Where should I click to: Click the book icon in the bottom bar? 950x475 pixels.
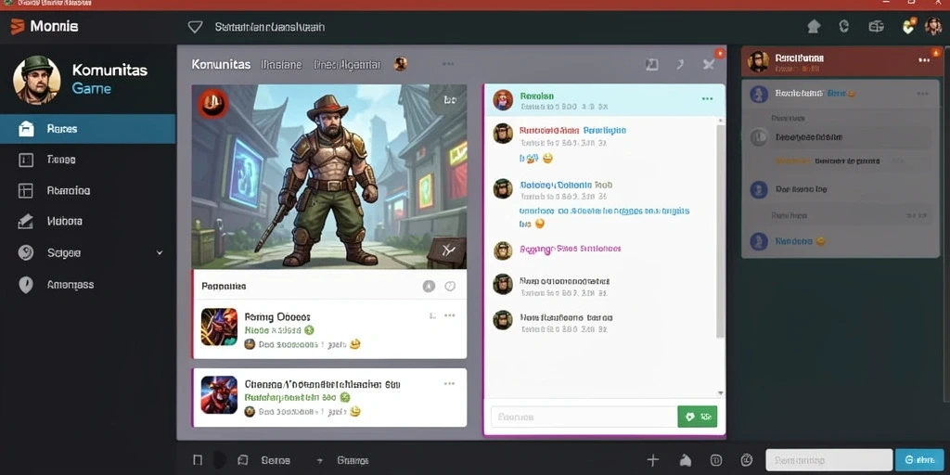[243, 460]
